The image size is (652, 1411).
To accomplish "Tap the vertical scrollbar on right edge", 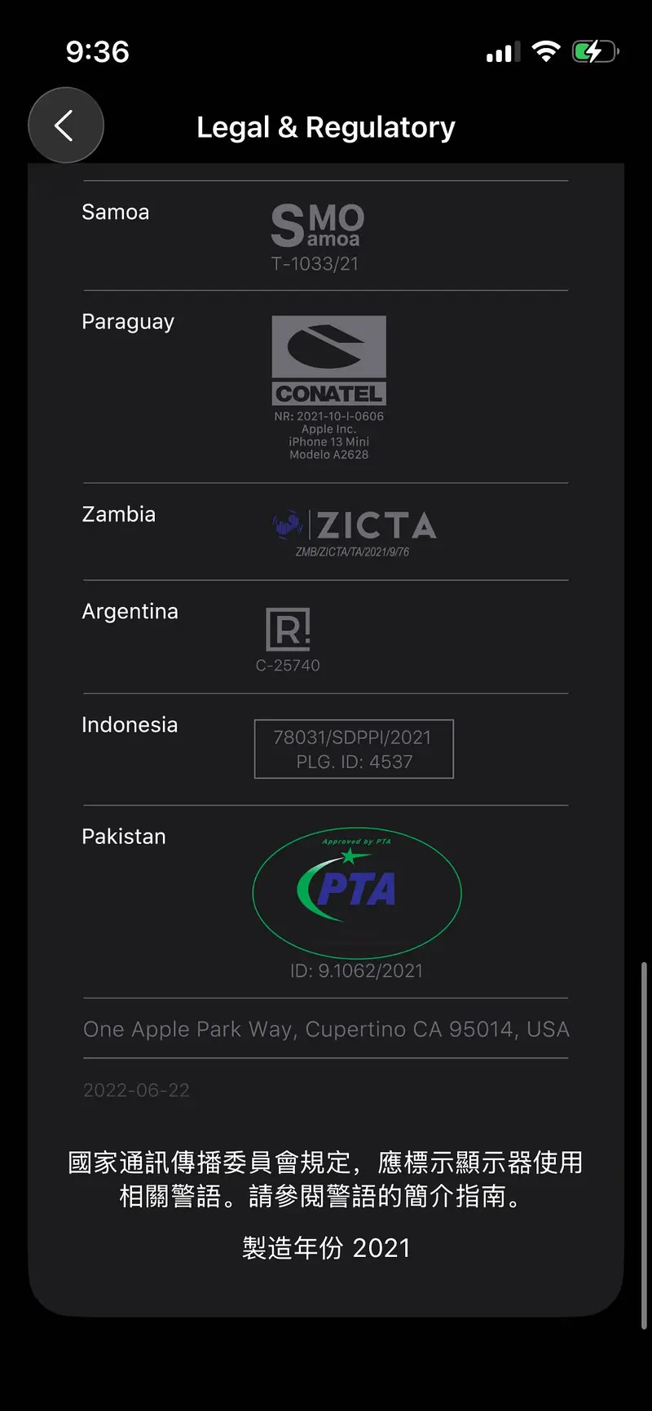I will [644, 1141].
